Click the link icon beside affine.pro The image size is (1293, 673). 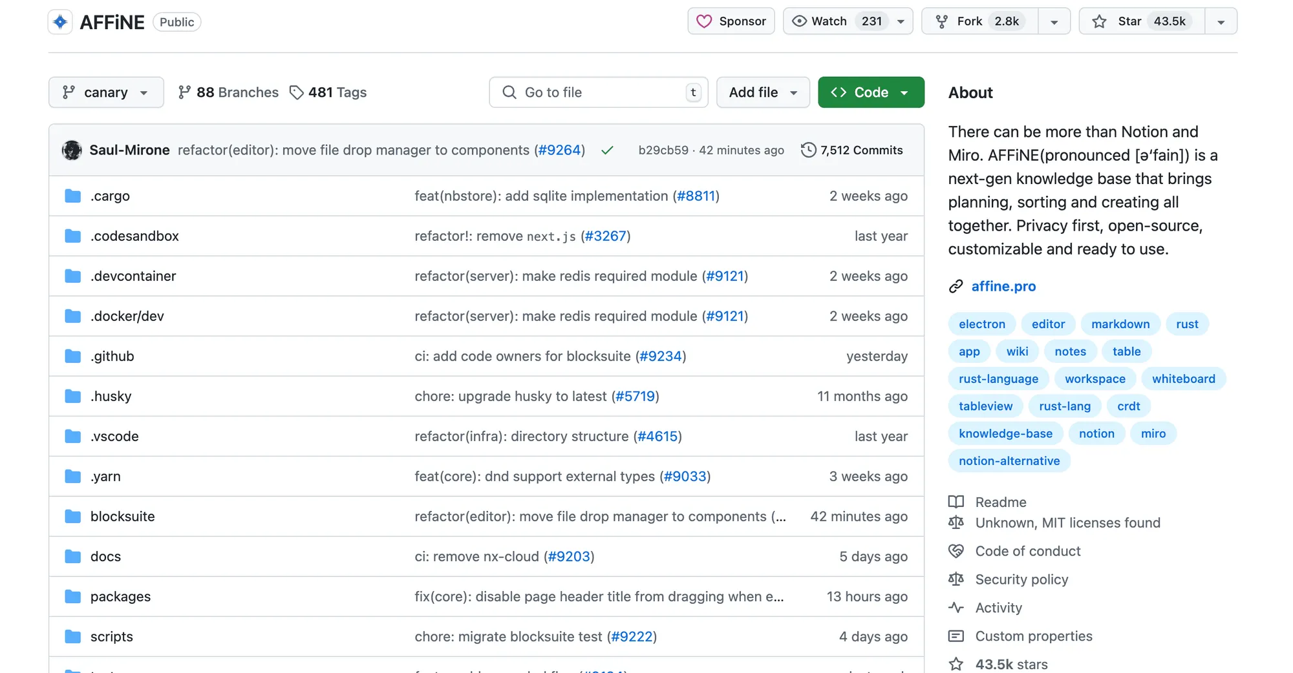pyautogui.click(x=956, y=286)
